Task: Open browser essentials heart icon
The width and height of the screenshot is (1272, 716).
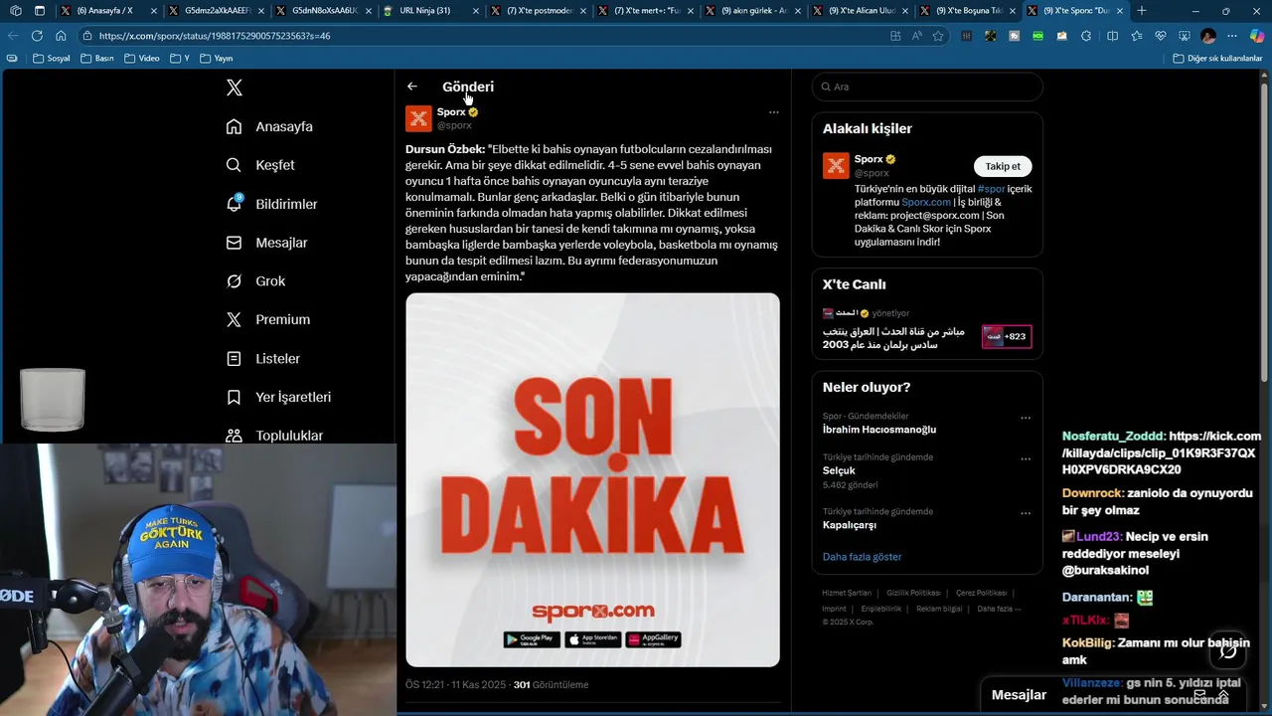Action: pos(1160,36)
